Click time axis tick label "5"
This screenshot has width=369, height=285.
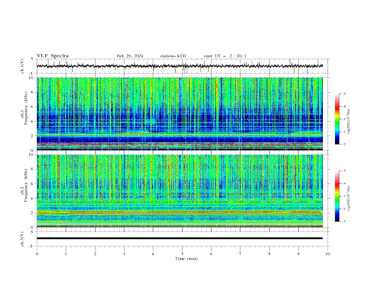[182, 254]
